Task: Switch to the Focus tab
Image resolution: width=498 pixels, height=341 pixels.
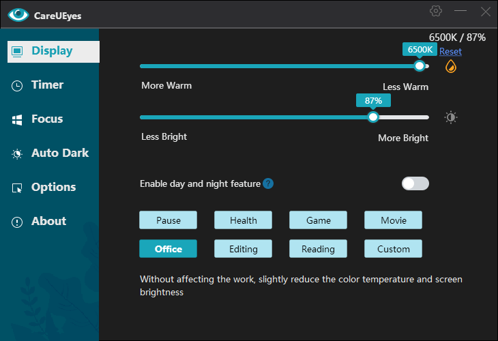Action: click(46, 119)
